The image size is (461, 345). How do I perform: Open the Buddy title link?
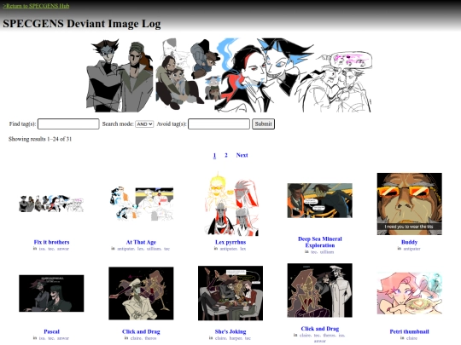click(409, 242)
